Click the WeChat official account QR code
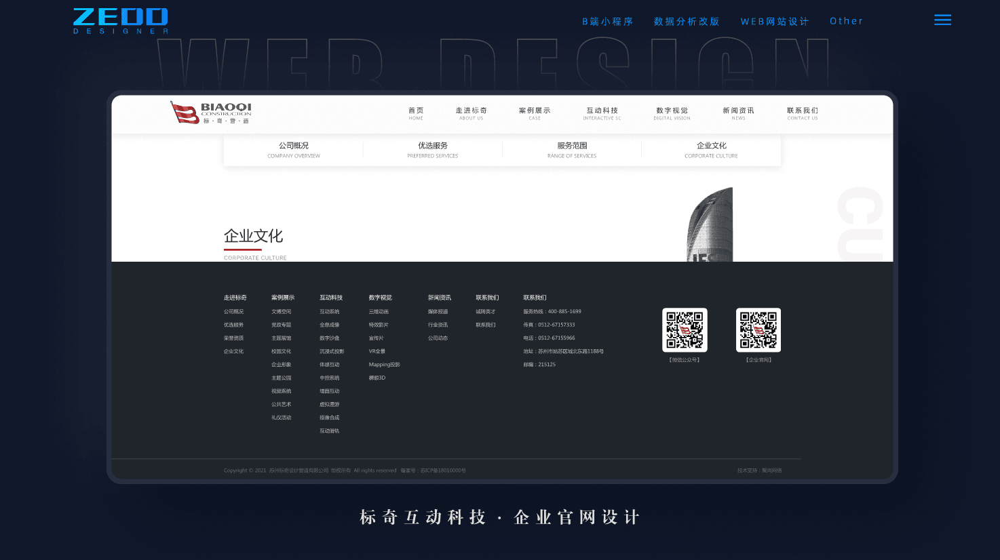Image resolution: width=1000 pixels, height=560 pixels. click(x=685, y=330)
